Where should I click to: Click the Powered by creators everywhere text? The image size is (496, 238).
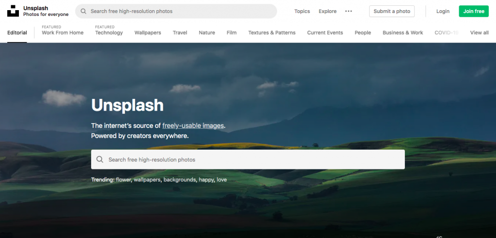pyautogui.click(x=140, y=136)
